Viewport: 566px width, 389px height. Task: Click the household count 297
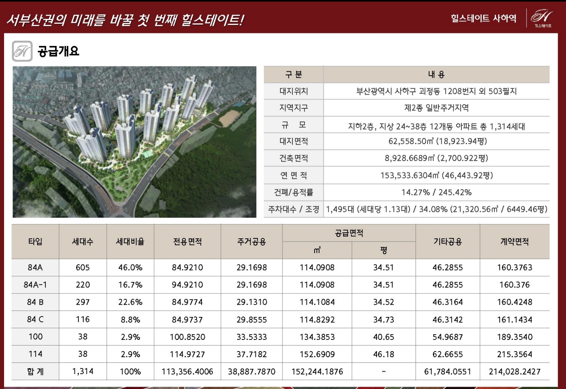(x=83, y=302)
